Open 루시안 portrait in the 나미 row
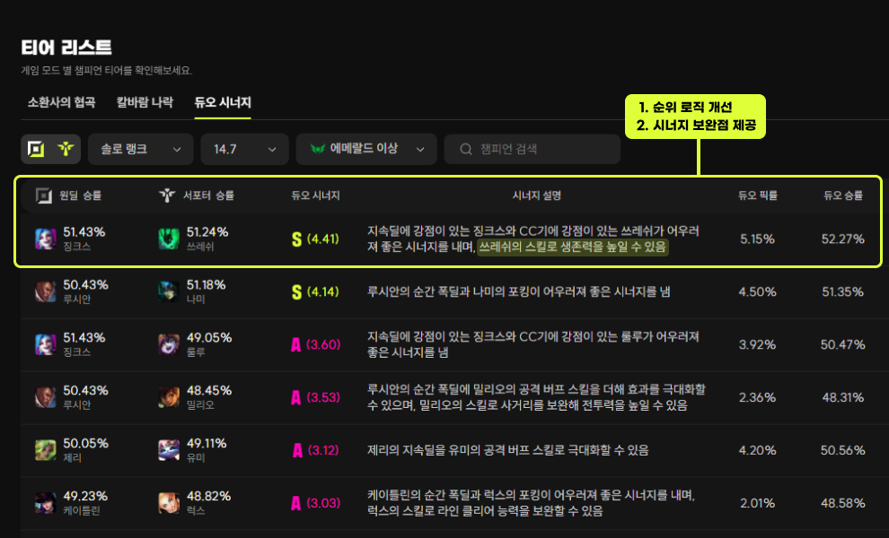 coord(46,291)
